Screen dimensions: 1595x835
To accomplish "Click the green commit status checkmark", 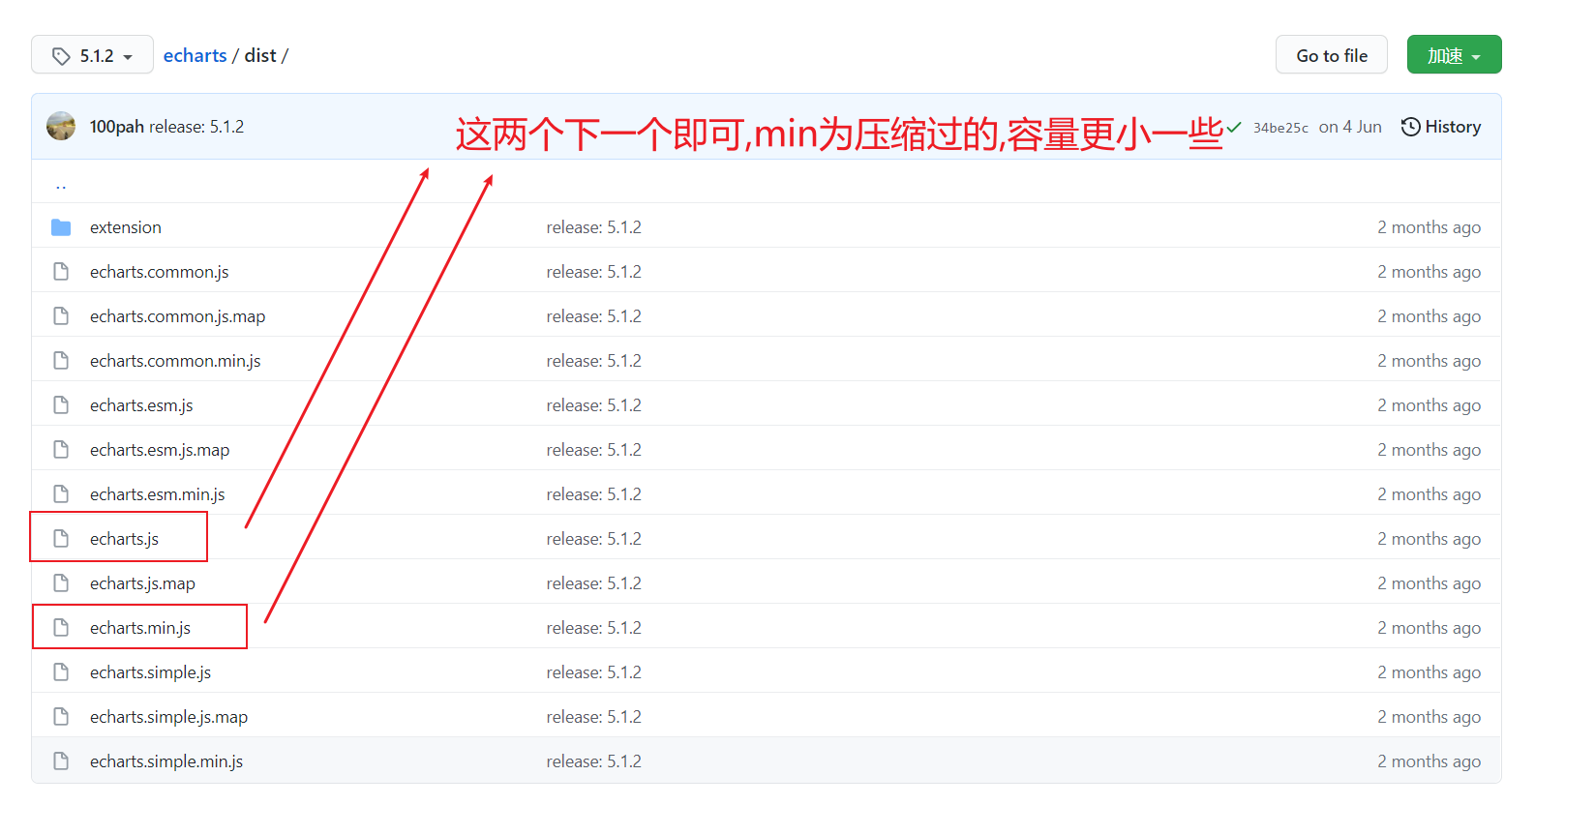I will (1234, 127).
